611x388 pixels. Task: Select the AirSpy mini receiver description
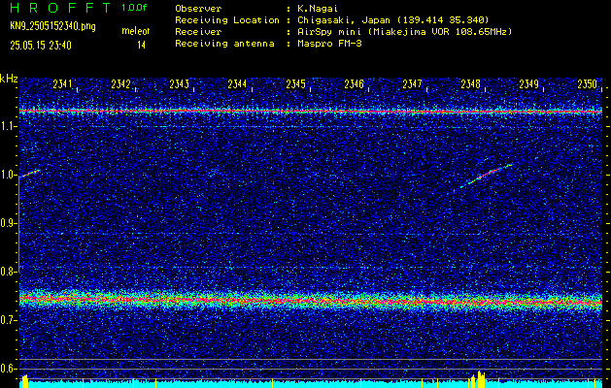pyautogui.click(x=404, y=31)
